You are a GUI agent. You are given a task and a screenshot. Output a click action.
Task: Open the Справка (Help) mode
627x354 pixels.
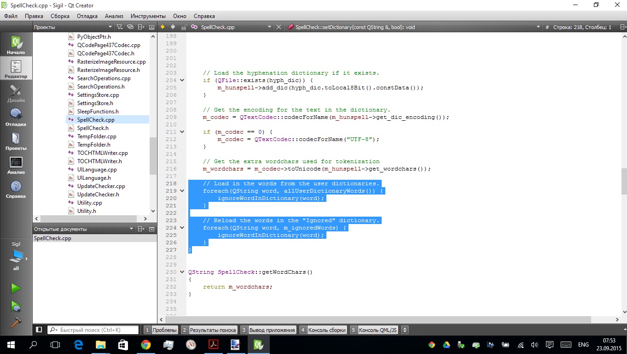tap(16, 189)
